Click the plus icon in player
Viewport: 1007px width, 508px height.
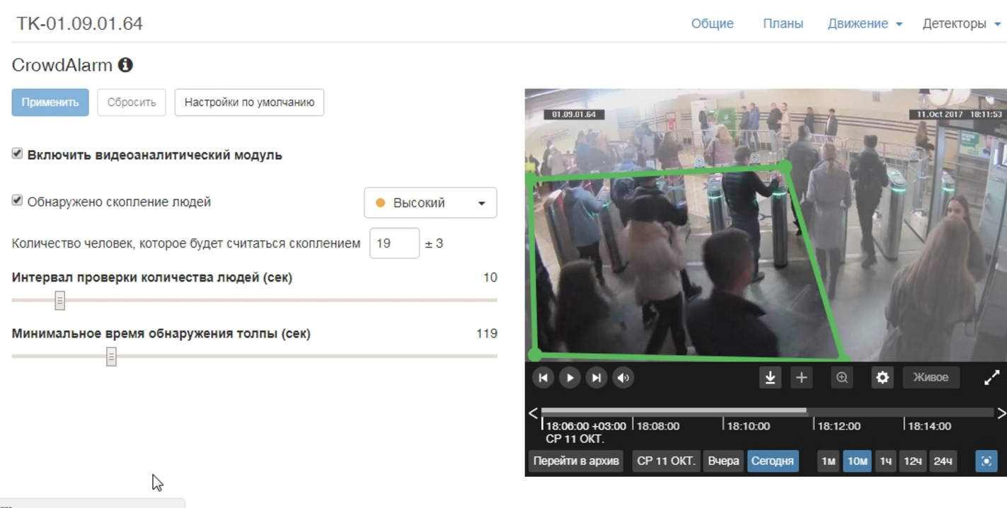coord(801,378)
